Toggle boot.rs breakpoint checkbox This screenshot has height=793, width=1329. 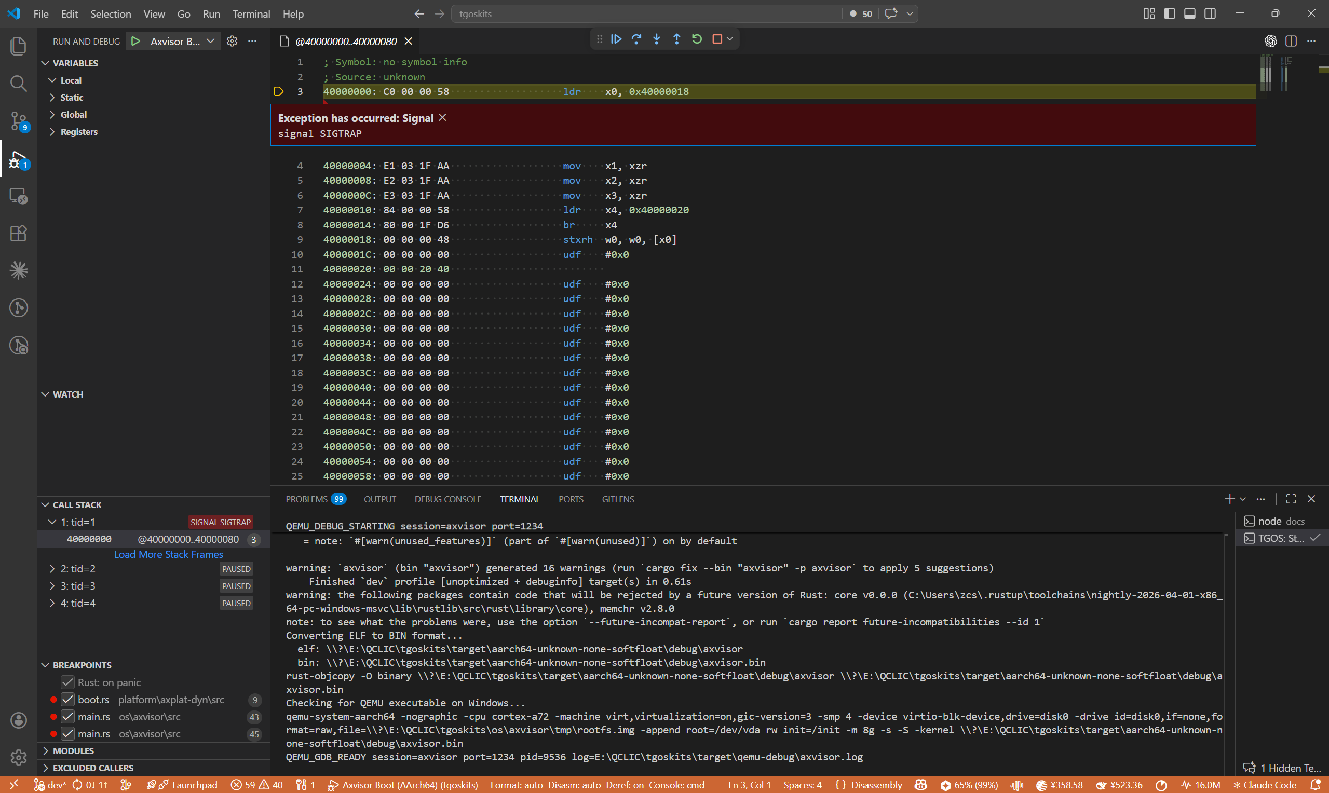[67, 700]
